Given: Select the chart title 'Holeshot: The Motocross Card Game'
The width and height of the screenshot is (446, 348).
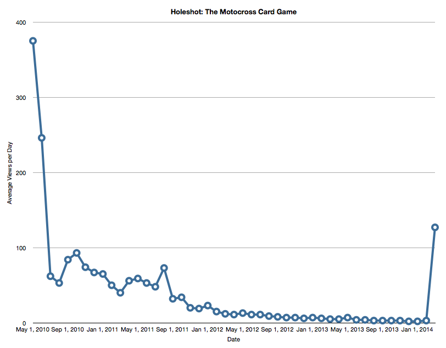Looking at the screenshot, I should [233, 12].
